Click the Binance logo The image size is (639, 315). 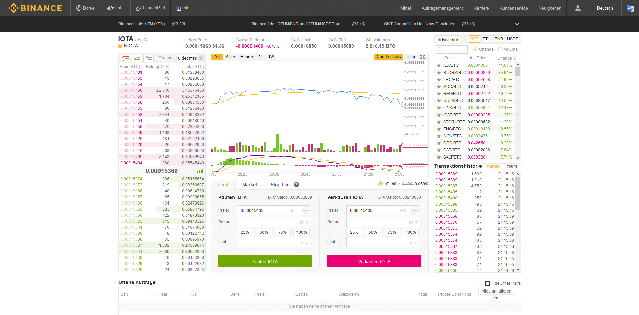coord(35,8)
